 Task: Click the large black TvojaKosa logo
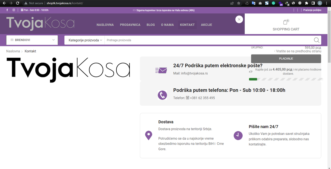click(x=68, y=70)
